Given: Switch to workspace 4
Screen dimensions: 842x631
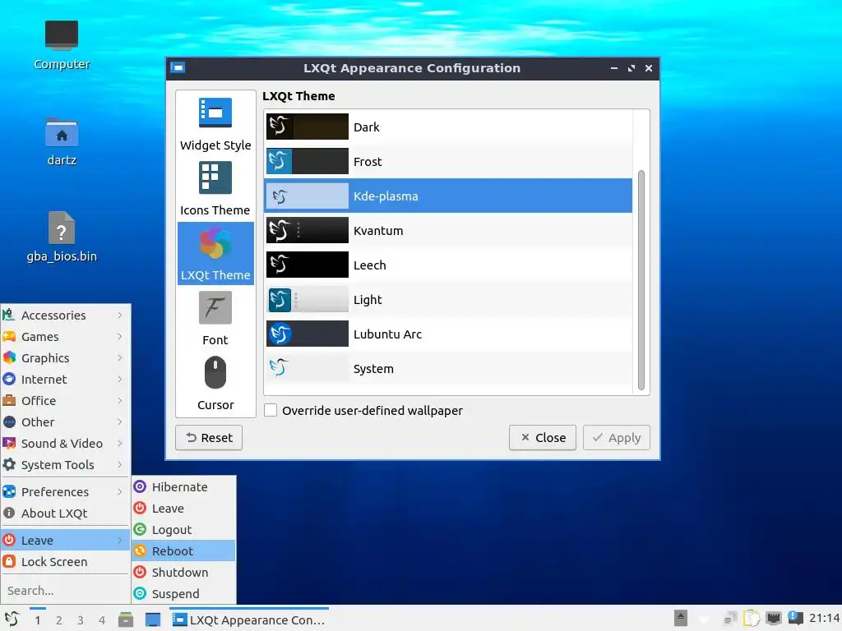Looking at the screenshot, I should pos(102,620).
